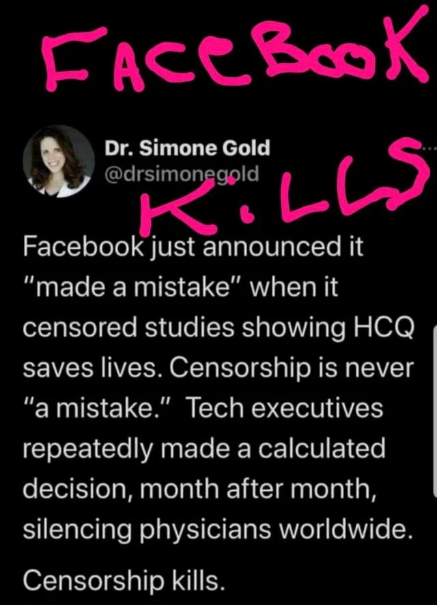Open the @drsimonegold handle link

pyautogui.click(x=182, y=174)
